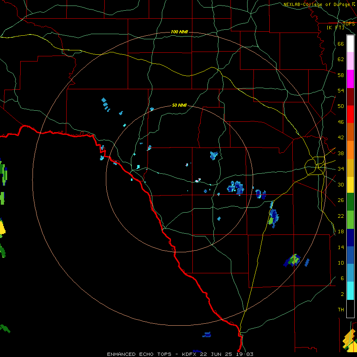Click the '6' legend value

coord(342,278)
